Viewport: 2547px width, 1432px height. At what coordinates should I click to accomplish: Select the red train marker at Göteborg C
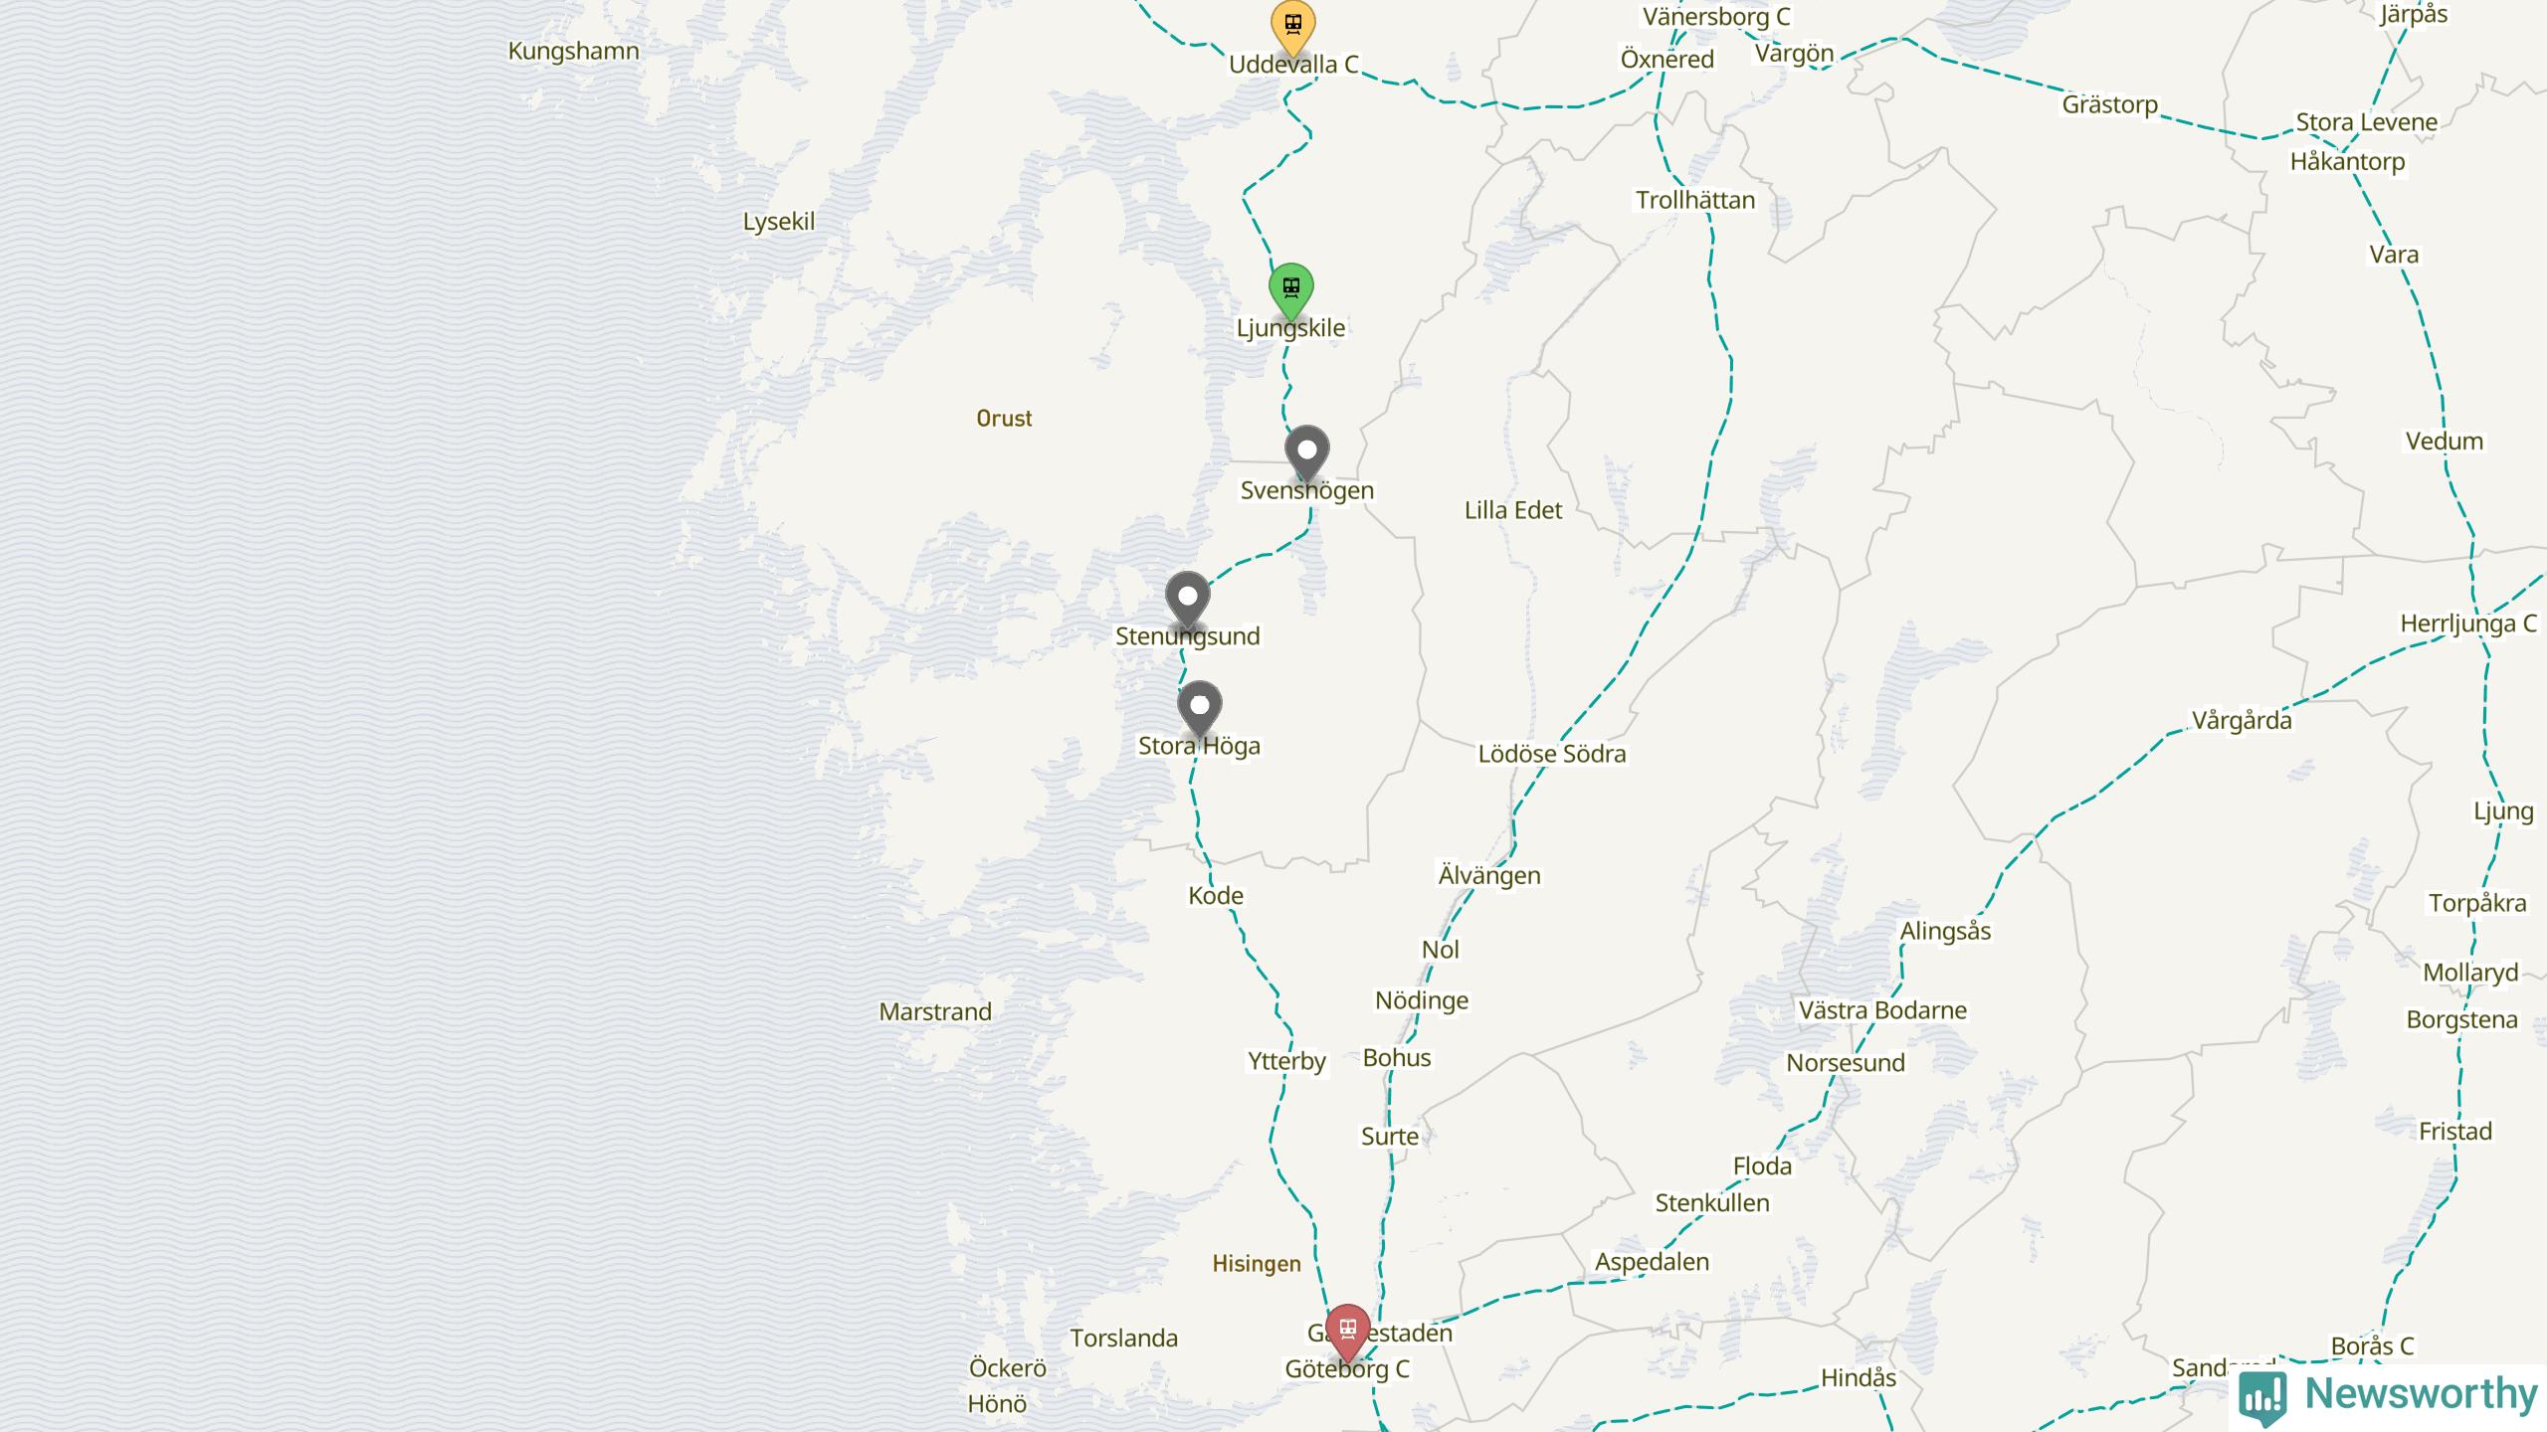tap(1347, 1333)
